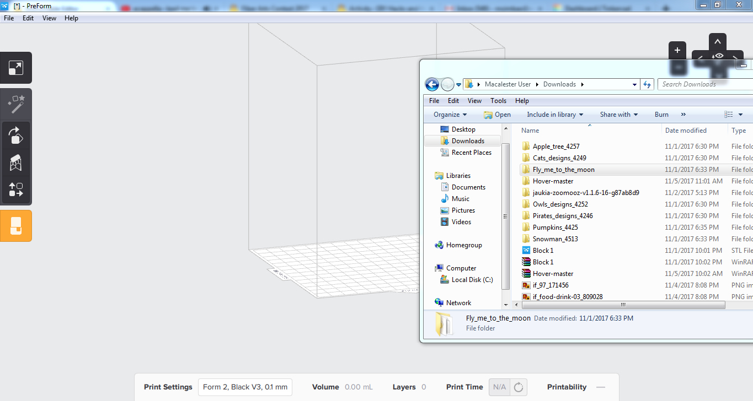This screenshot has width=753, height=401.
Task: Expand the Share with dropdown
Action: click(619, 115)
